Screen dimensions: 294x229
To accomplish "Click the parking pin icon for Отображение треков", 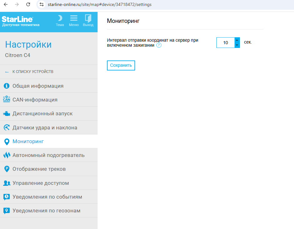I will 7,169.
